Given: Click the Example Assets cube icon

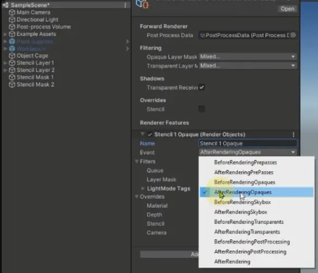Looking at the screenshot, I should coord(12,34).
